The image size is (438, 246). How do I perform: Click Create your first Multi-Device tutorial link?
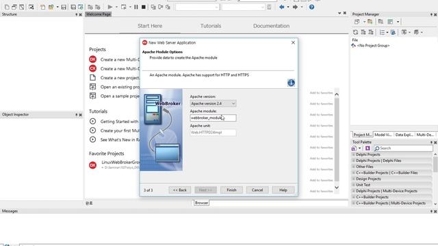click(120, 131)
